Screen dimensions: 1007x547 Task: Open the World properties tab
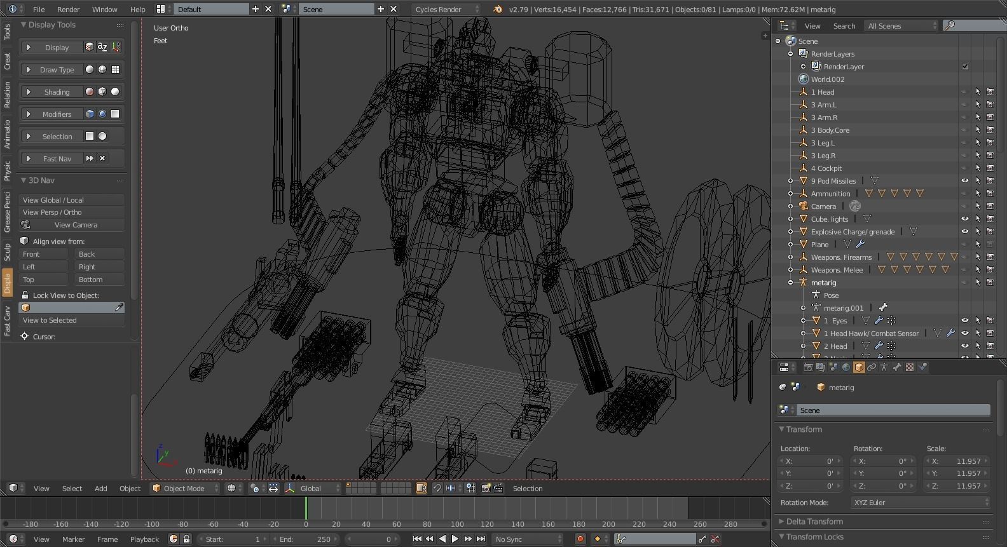846,367
